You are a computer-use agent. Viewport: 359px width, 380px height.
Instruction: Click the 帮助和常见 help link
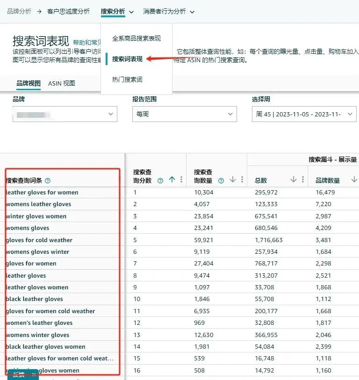click(87, 43)
